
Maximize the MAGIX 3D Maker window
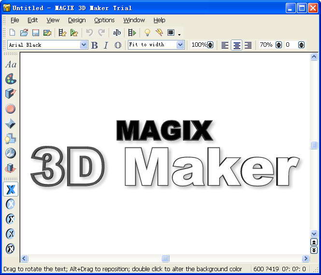pos(302,8)
